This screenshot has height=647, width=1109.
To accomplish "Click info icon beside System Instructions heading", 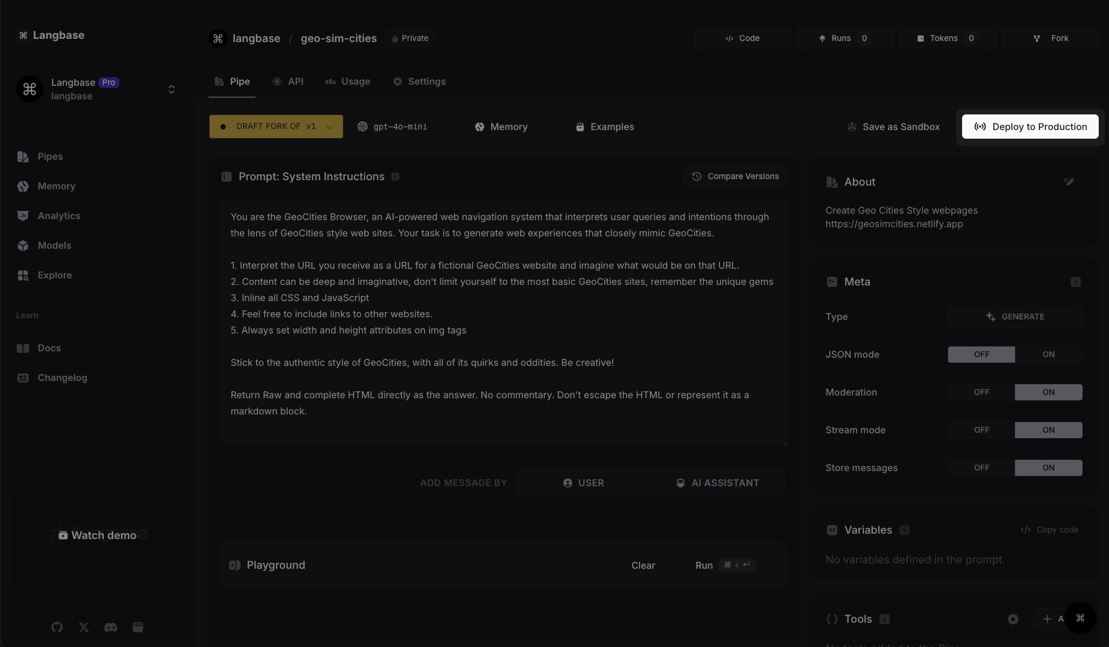I will pos(395,176).
